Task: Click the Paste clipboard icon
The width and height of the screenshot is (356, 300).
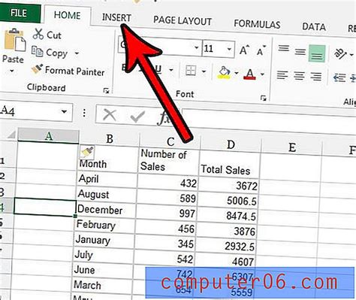Action: pos(15,40)
